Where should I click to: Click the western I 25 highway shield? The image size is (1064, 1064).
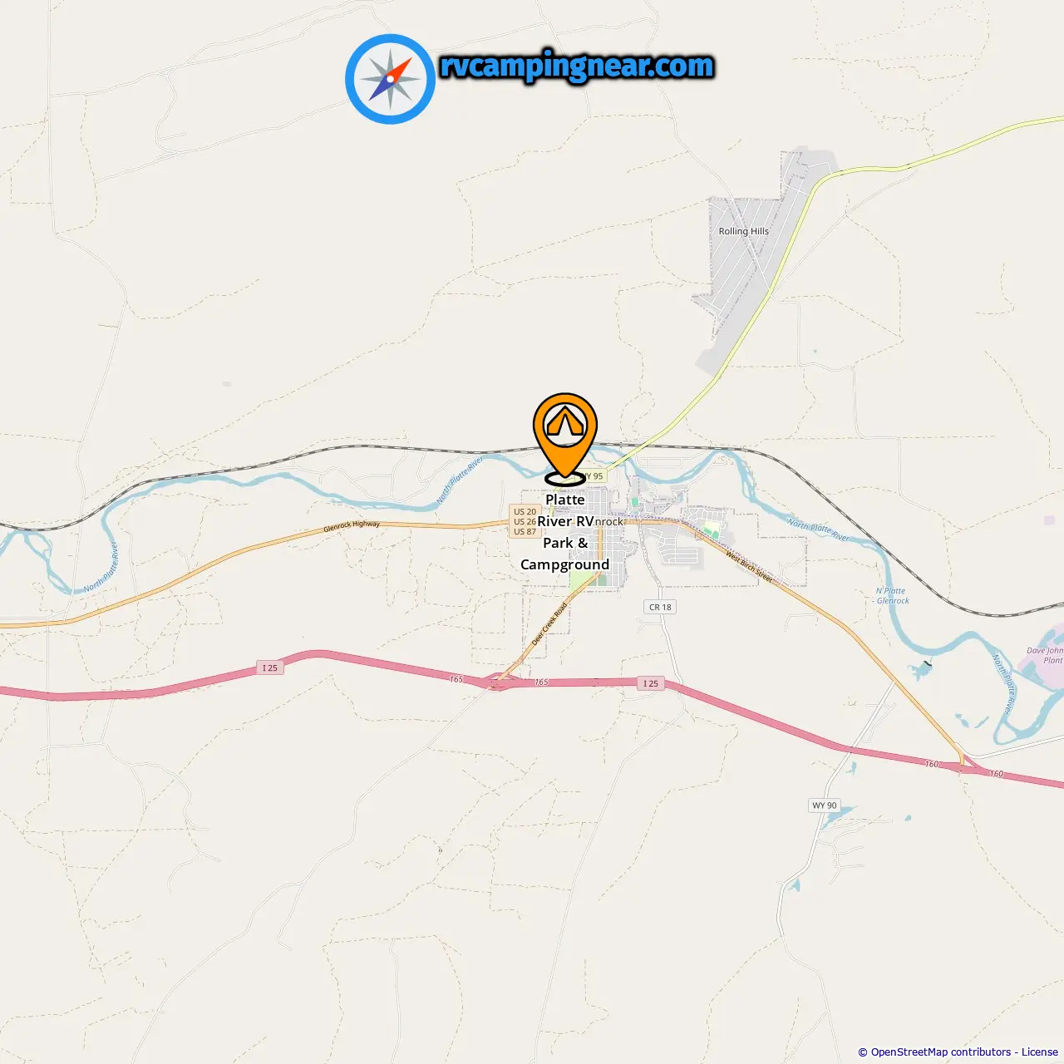point(270,667)
